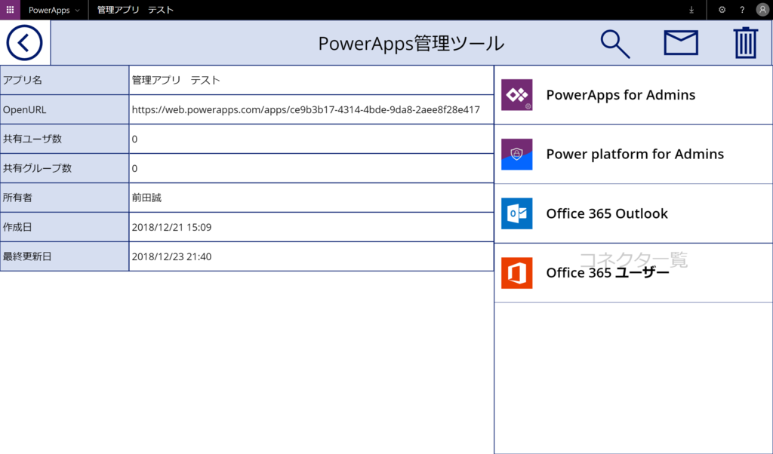This screenshot has height=454, width=773.
Task: Click the Office 365 ユーザー icon
Action: point(516,273)
